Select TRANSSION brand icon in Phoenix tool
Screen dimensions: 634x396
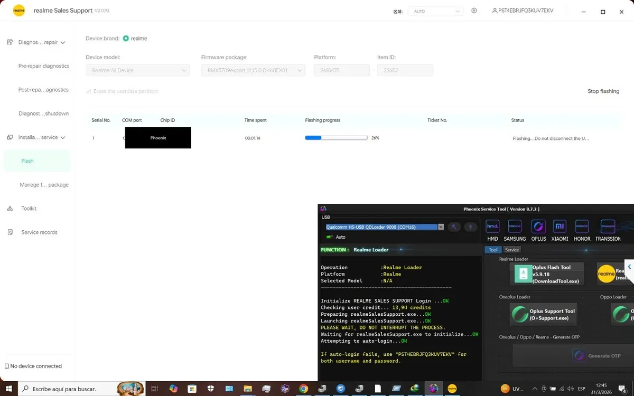click(x=608, y=227)
